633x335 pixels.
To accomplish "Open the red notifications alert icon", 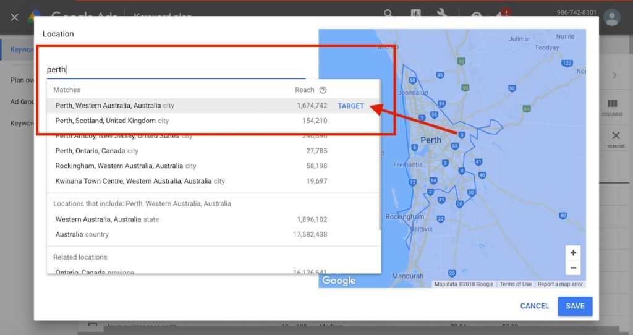I will (x=503, y=13).
